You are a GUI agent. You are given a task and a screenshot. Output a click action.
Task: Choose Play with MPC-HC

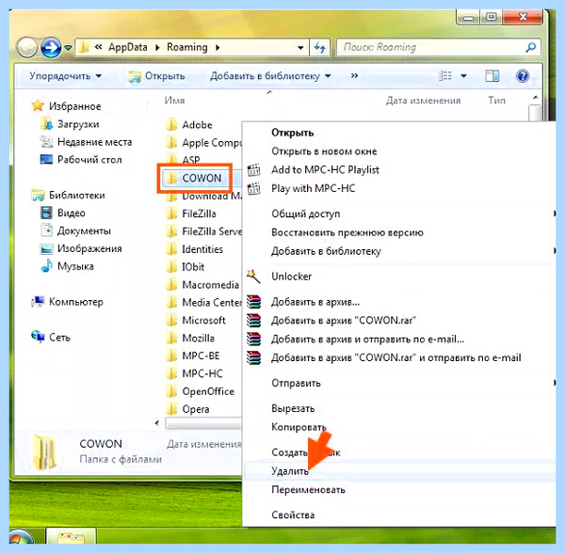(x=399, y=188)
